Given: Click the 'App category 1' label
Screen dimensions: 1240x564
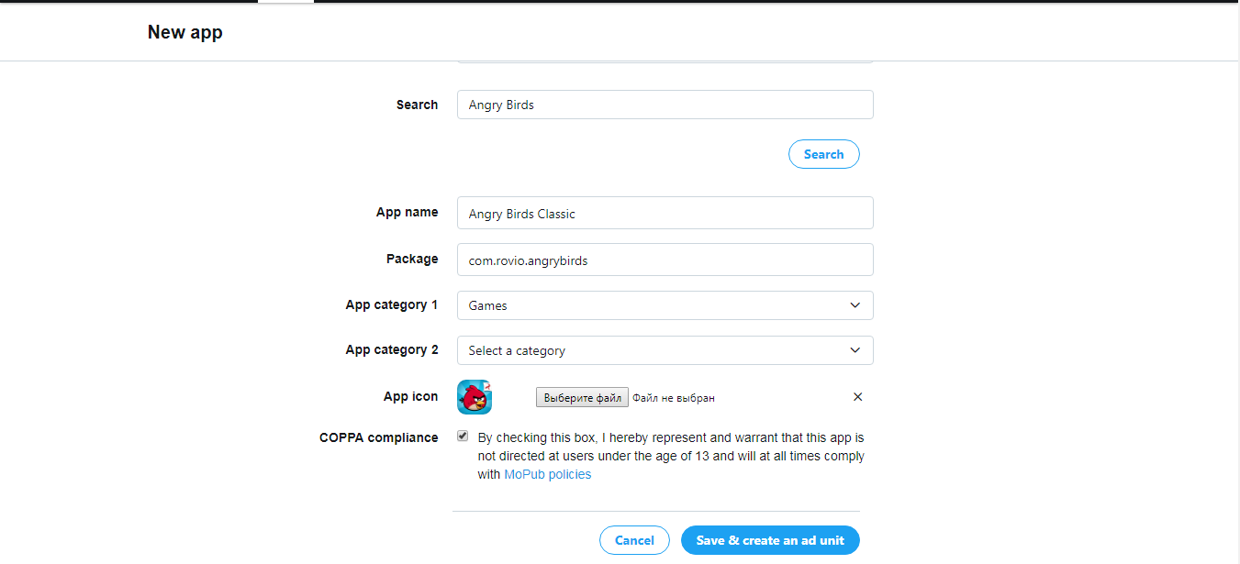Looking at the screenshot, I should pos(391,304).
